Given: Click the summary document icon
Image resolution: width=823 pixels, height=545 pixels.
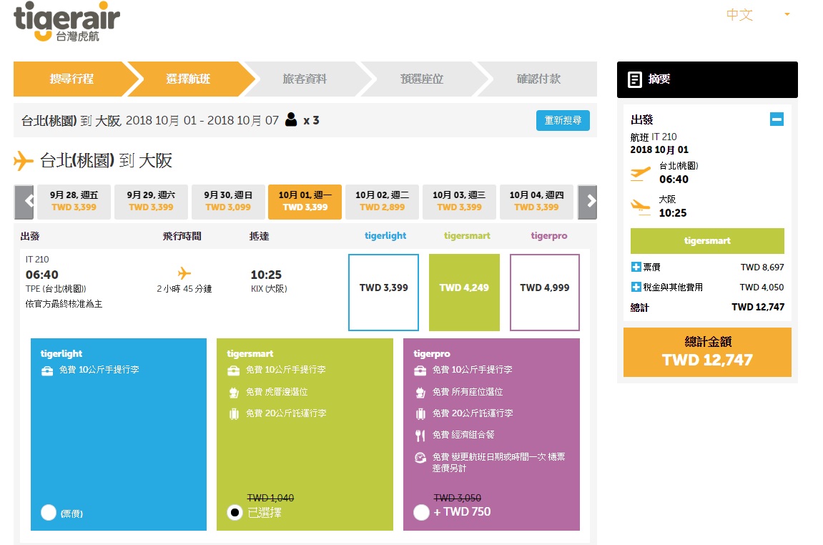Looking at the screenshot, I should (x=634, y=79).
